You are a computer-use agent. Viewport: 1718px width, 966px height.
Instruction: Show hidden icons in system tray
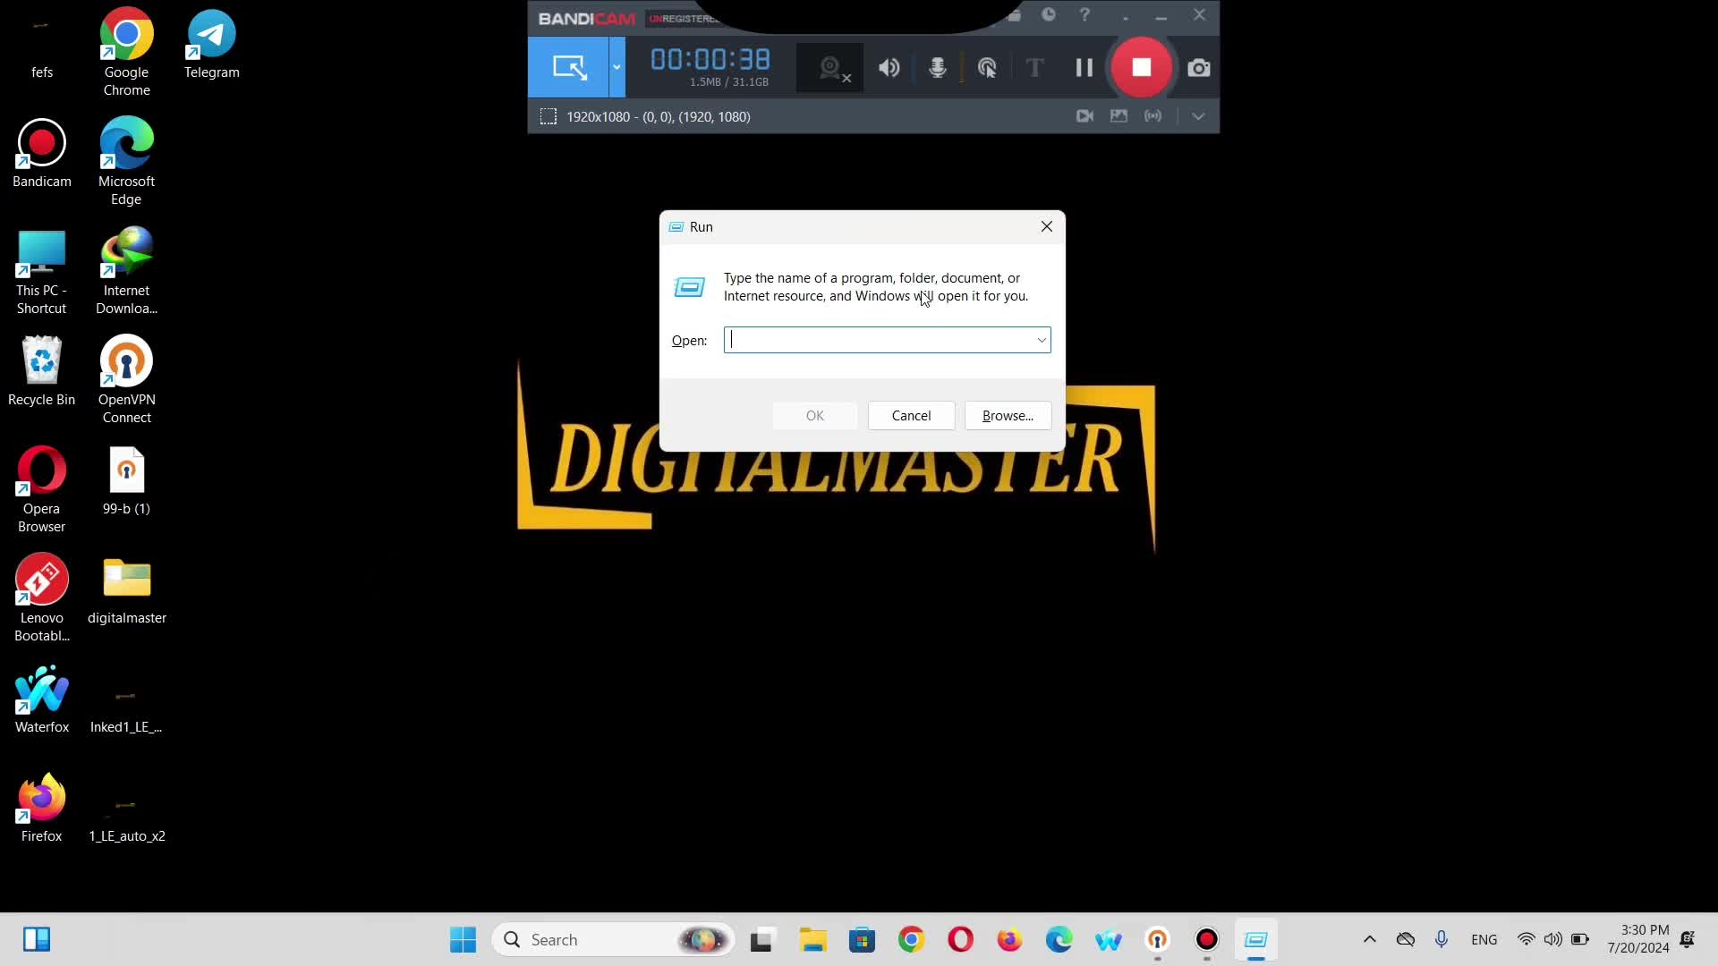(1369, 939)
